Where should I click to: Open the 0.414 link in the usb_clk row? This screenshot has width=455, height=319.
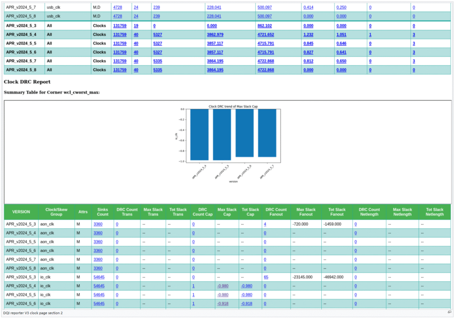coord(308,8)
